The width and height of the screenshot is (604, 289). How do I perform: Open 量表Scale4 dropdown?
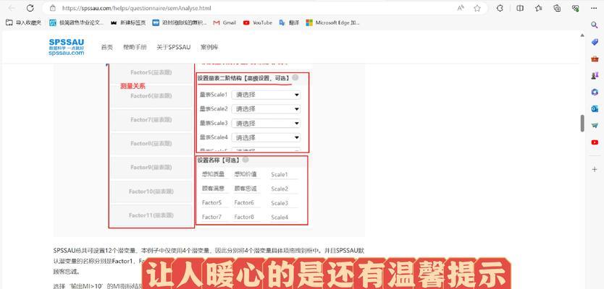point(266,137)
